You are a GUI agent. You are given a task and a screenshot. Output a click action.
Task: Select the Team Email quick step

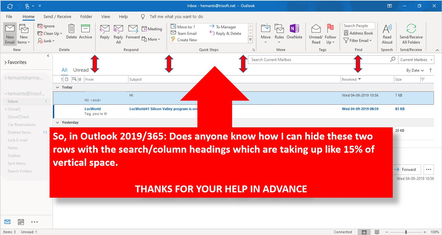point(184,33)
